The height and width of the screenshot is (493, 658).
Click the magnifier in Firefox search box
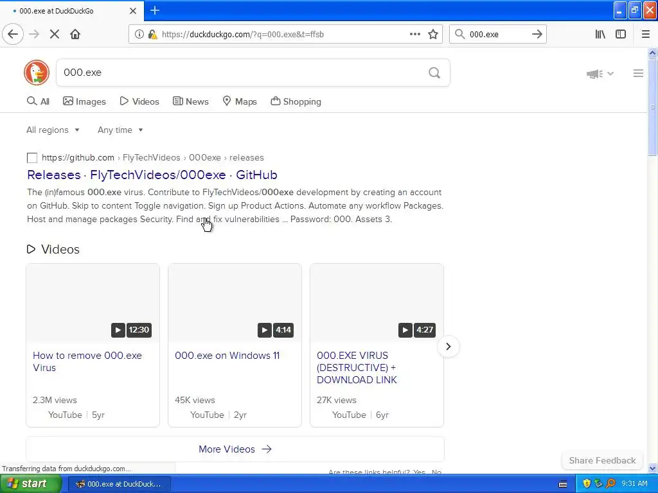coord(460,35)
